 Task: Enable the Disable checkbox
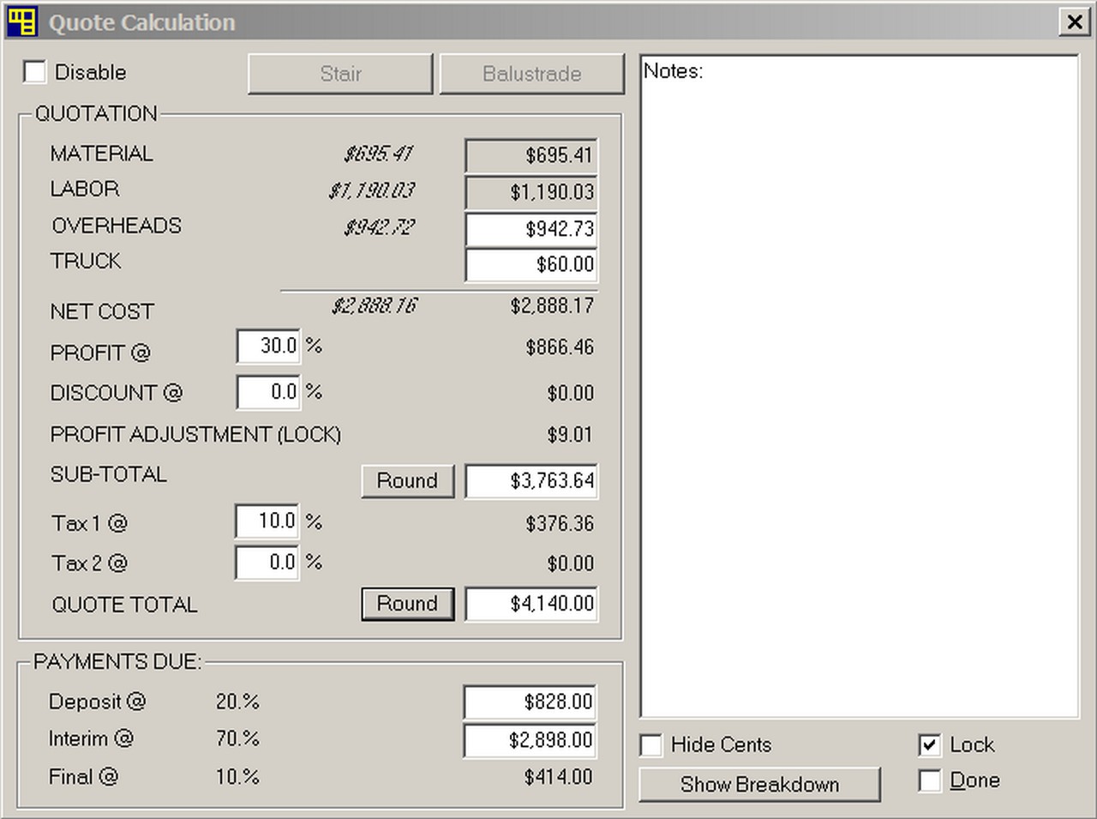34,72
